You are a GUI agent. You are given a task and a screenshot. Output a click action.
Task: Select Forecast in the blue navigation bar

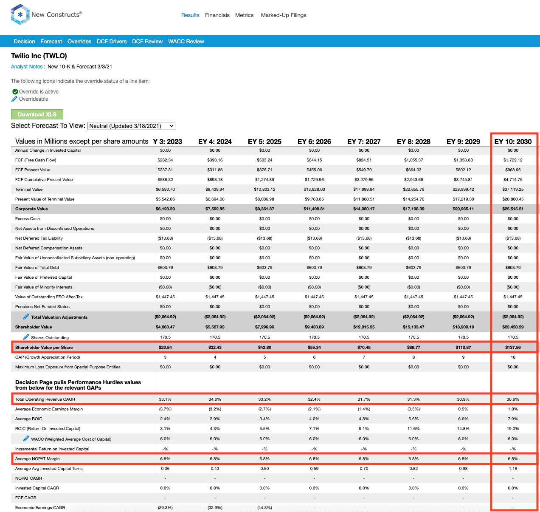pos(51,42)
